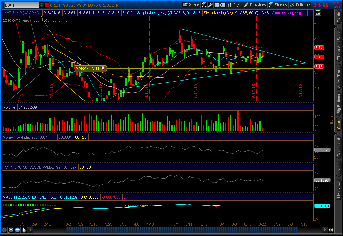The height and width of the screenshot is (236, 343).
Task: Click the SimpleMovingAvg (CLOSE, 8, 0) label
Action: coord(164,13)
